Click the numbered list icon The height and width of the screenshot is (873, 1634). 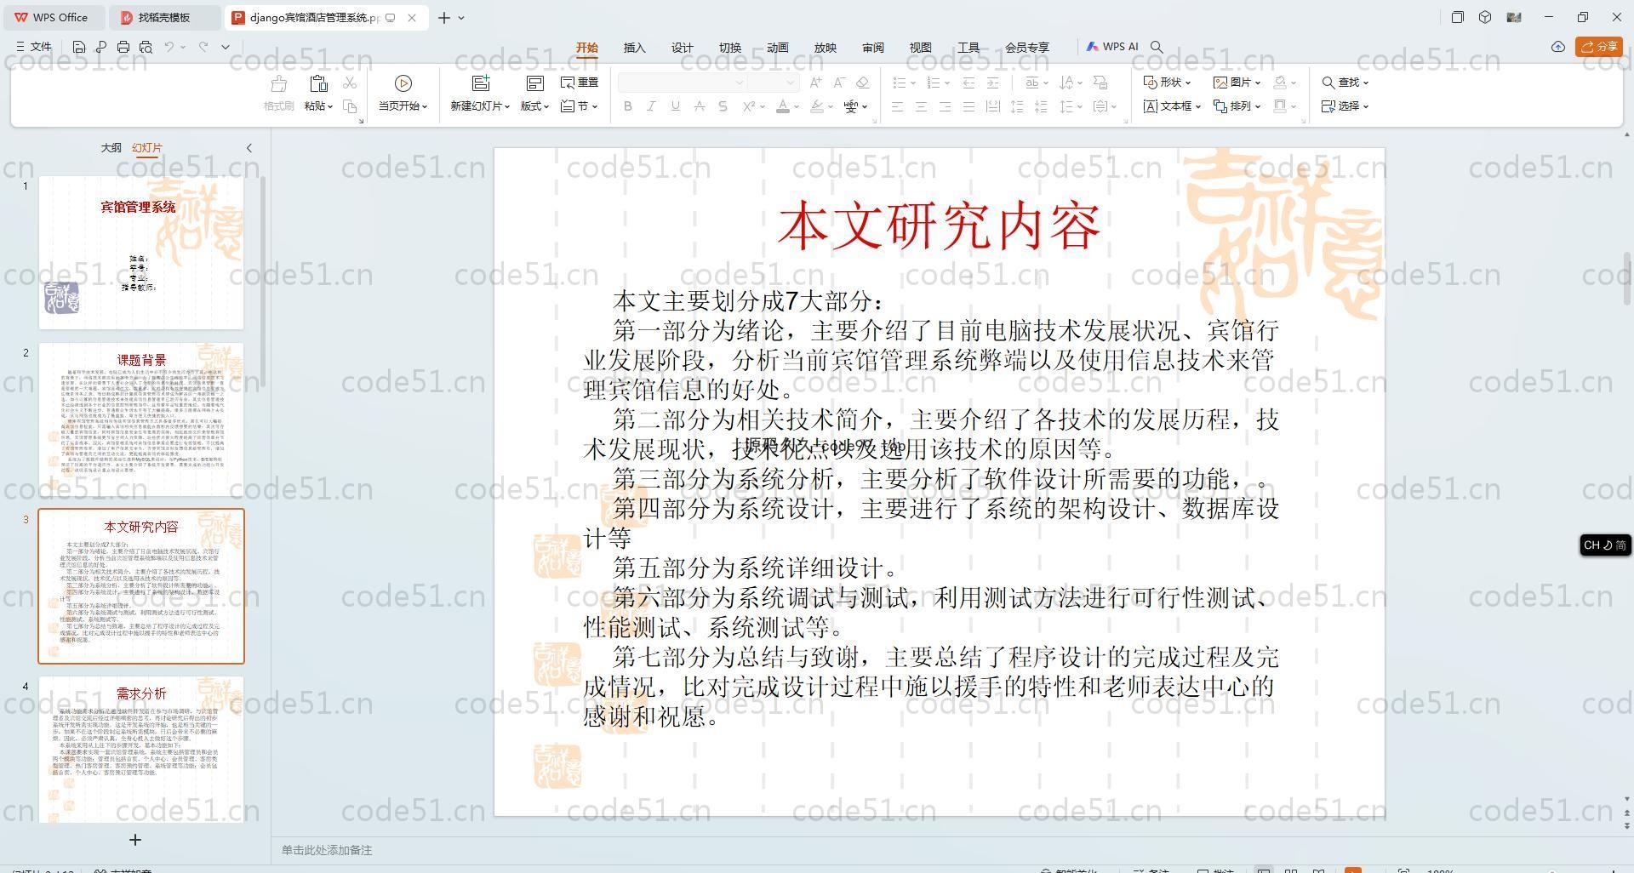tap(934, 83)
